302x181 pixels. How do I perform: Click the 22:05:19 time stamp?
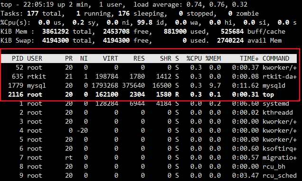pos(38,4)
